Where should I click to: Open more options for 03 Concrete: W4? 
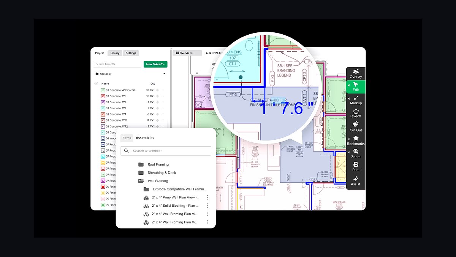163,114
